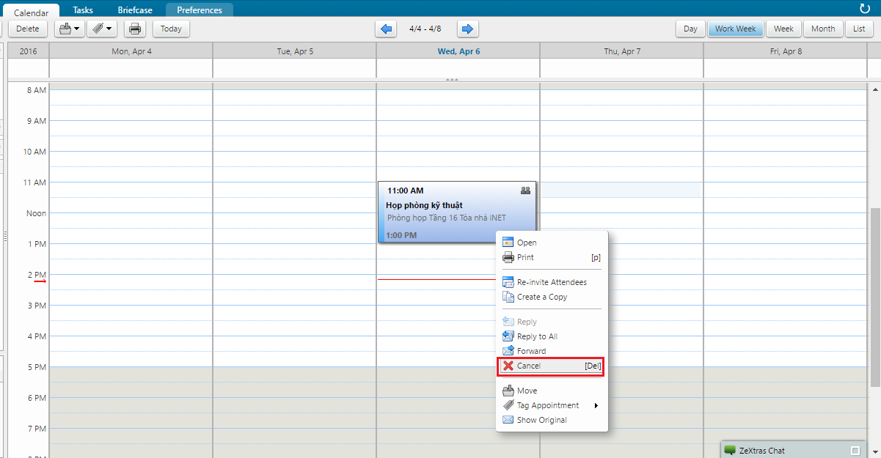The width and height of the screenshot is (881, 458).
Task: Click the Thu, Apr 7 column header
Action: coord(622,51)
